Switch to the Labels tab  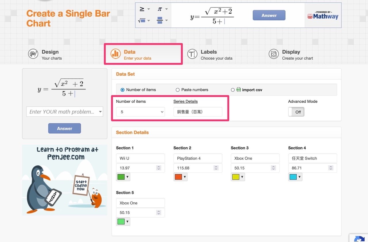tap(210, 54)
